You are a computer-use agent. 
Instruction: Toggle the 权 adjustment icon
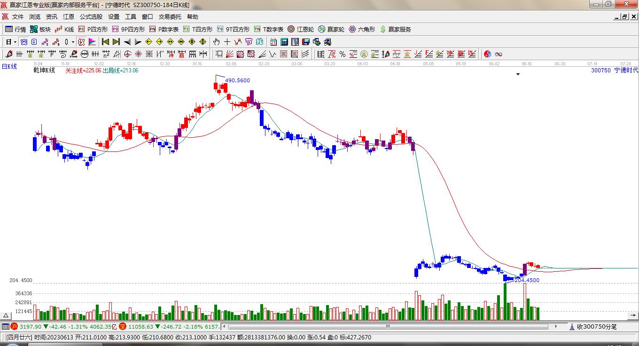[x=81, y=42]
